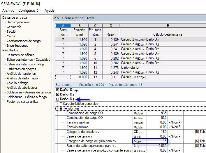Click Pto. tens. cell 10
The width and height of the screenshot is (206, 153).
[x=95, y=63]
